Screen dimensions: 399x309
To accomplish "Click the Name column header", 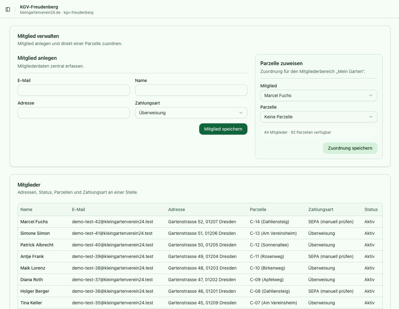I will [26, 209].
